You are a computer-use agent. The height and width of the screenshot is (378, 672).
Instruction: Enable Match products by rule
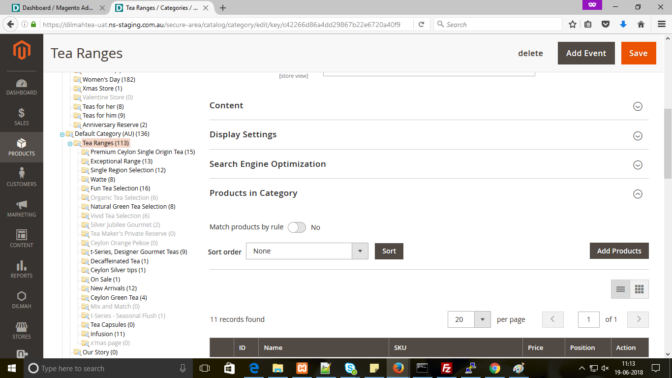pyautogui.click(x=297, y=227)
